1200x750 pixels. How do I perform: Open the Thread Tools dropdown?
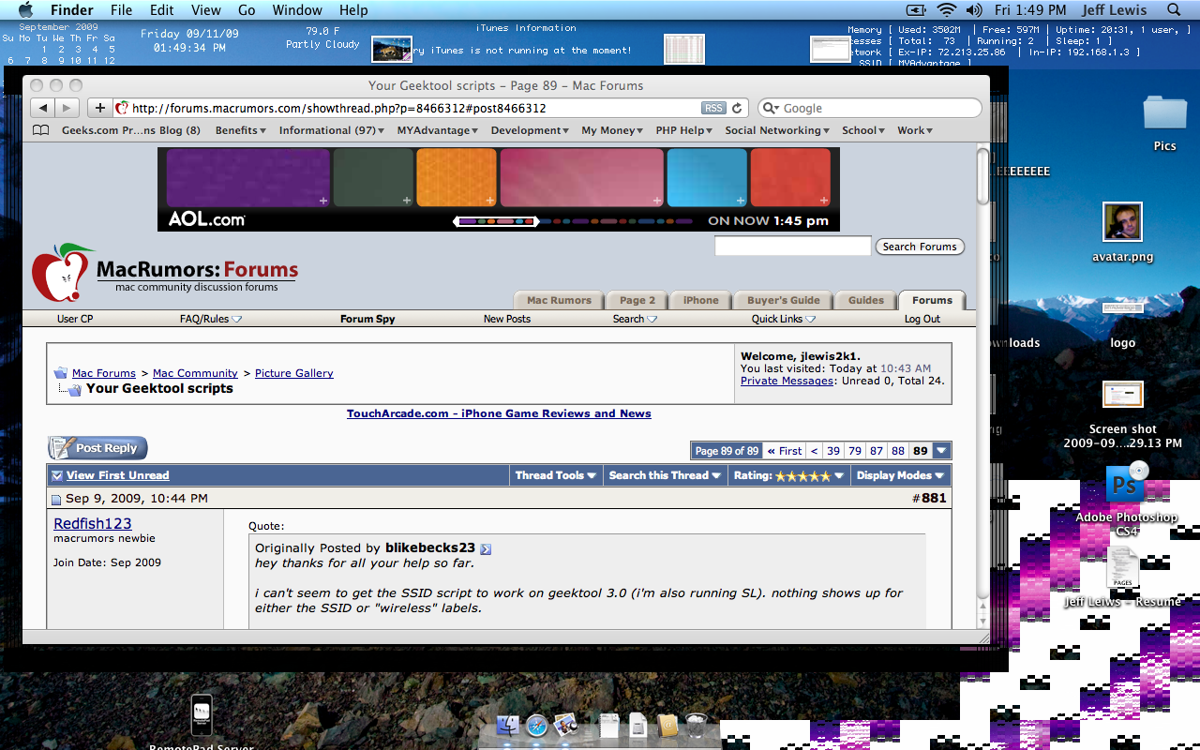click(556, 475)
